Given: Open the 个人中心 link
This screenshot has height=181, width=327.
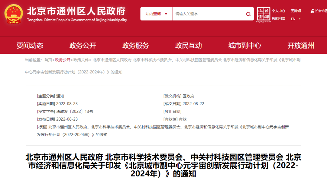Looking at the screenshot, I should [279, 11].
